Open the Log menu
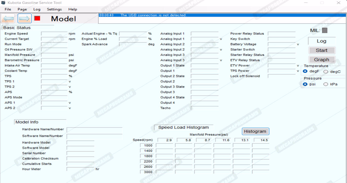The height and width of the screenshot is (183, 347). [37, 9]
